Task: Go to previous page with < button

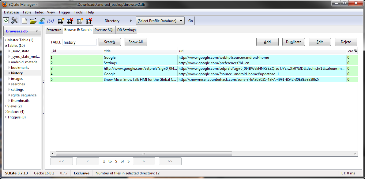Action: pos(88,161)
